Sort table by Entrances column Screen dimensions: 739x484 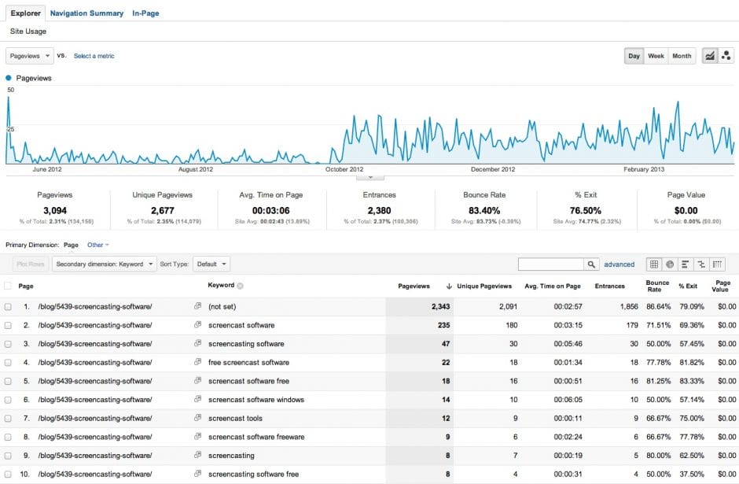[609, 286]
